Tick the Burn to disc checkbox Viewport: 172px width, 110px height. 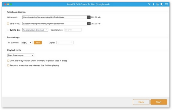tap(8, 30)
